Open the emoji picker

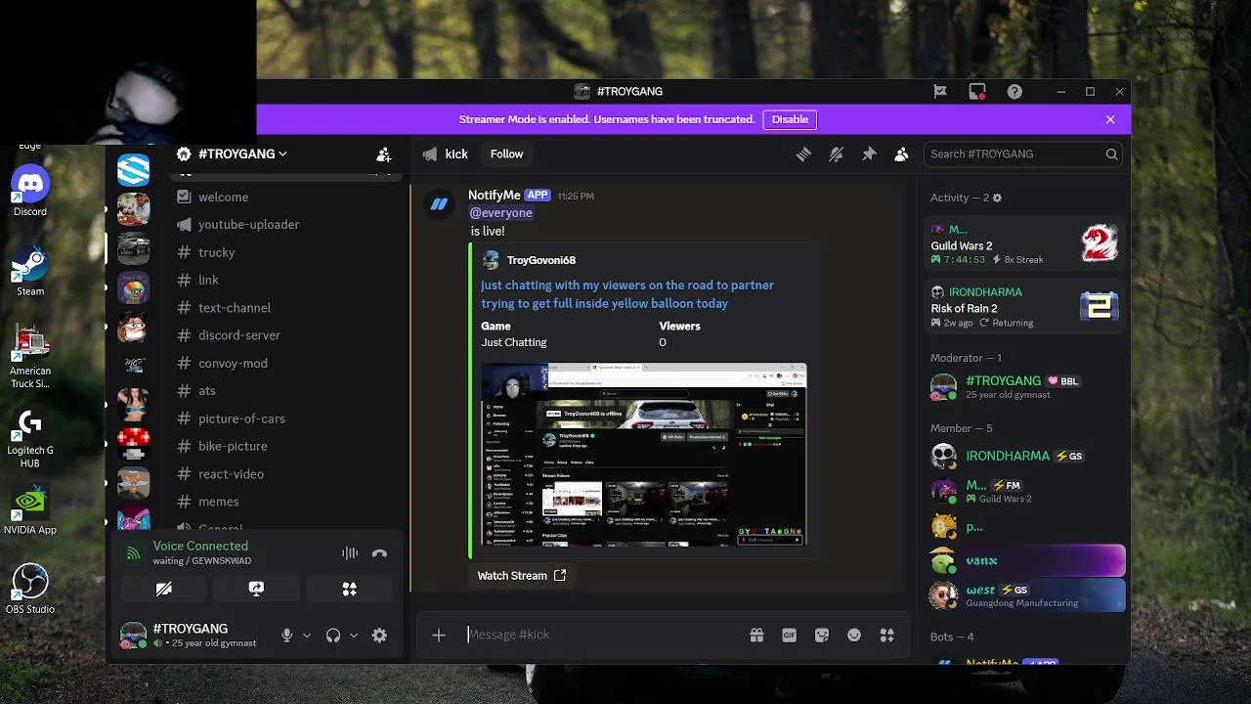(x=854, y=636)
